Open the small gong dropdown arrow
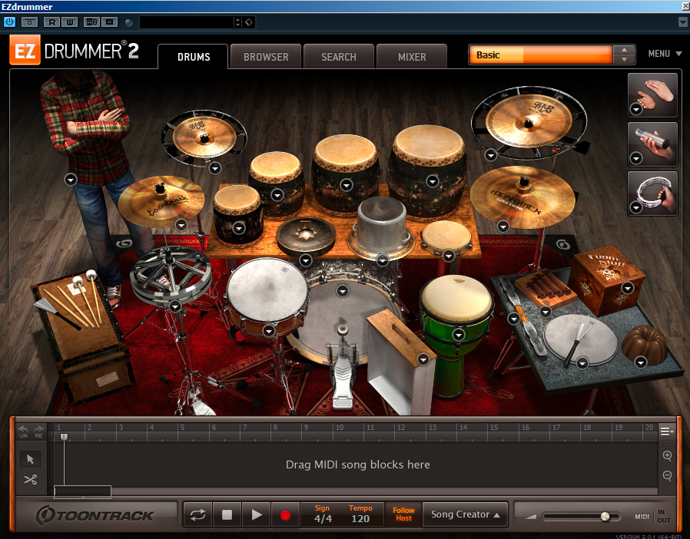 (x=305, y=260)
